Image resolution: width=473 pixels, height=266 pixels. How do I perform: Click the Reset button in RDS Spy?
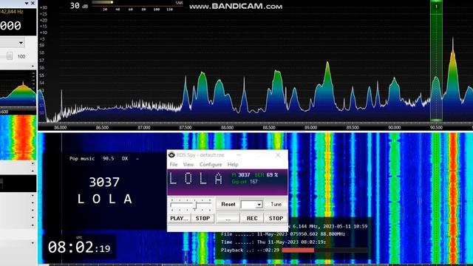tap(228, 204)
